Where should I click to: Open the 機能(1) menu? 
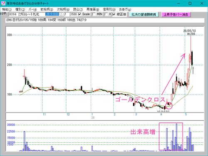coord(7,10)
